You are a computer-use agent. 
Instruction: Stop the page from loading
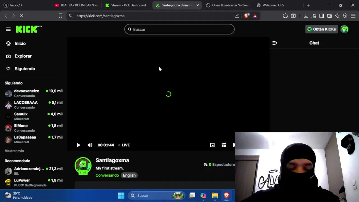21,16
